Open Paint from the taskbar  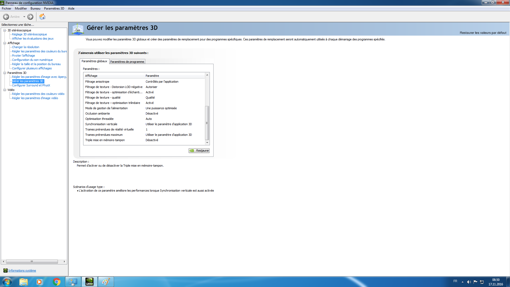106,282
